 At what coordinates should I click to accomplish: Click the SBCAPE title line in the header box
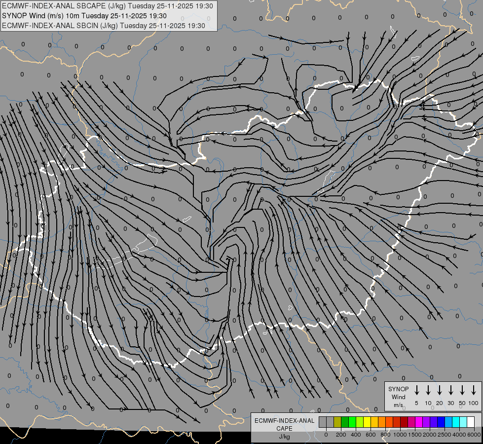pos(108,6)
